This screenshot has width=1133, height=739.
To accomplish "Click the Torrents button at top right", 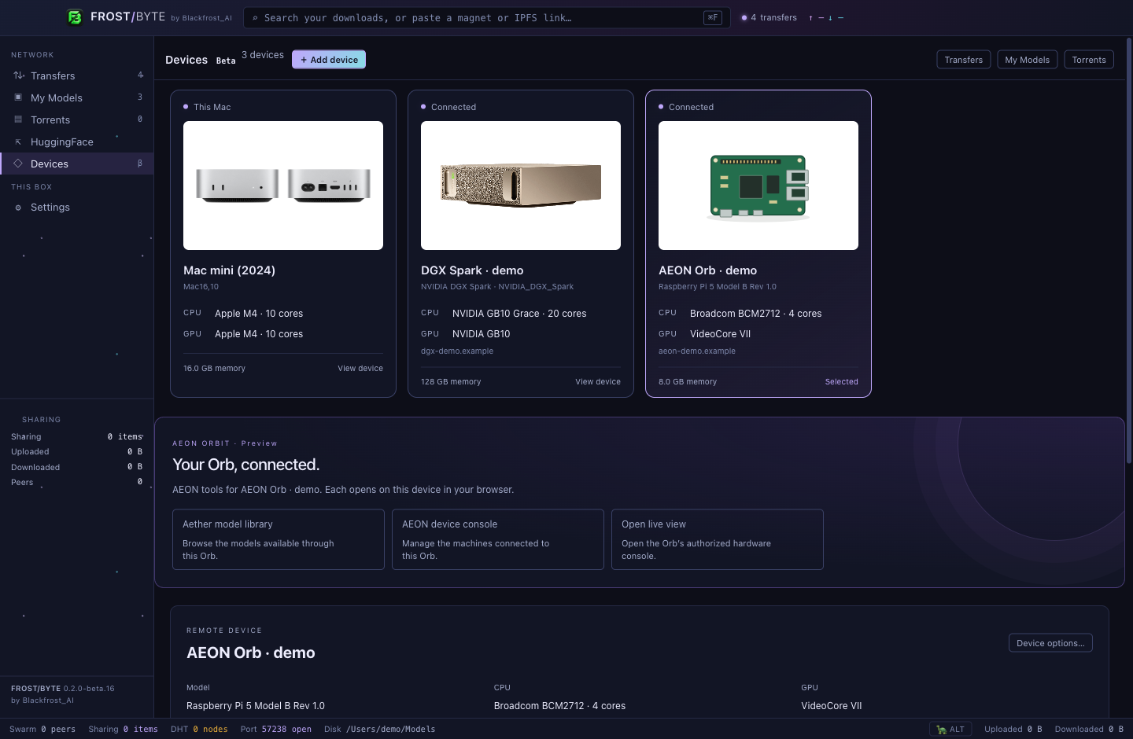I will (1089, 60).
